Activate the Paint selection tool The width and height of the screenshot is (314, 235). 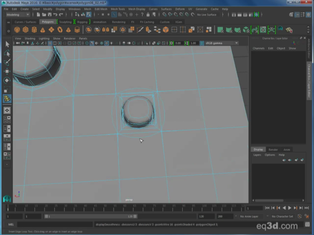coord(7,62)
